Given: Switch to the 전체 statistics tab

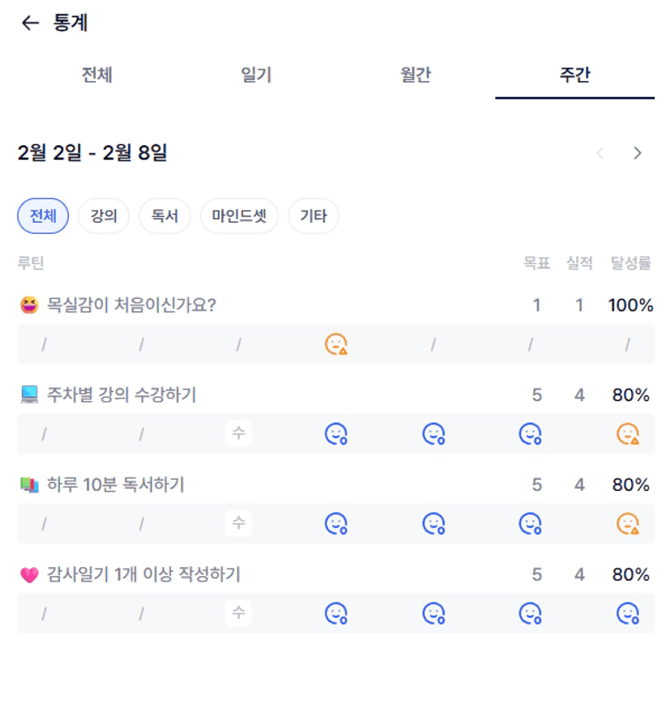Looking at the screenshot, I should 96,75.
